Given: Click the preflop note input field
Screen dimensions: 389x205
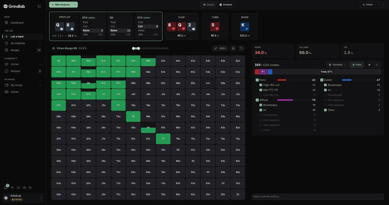Looking at the screenshot, I should click(318, 197).
